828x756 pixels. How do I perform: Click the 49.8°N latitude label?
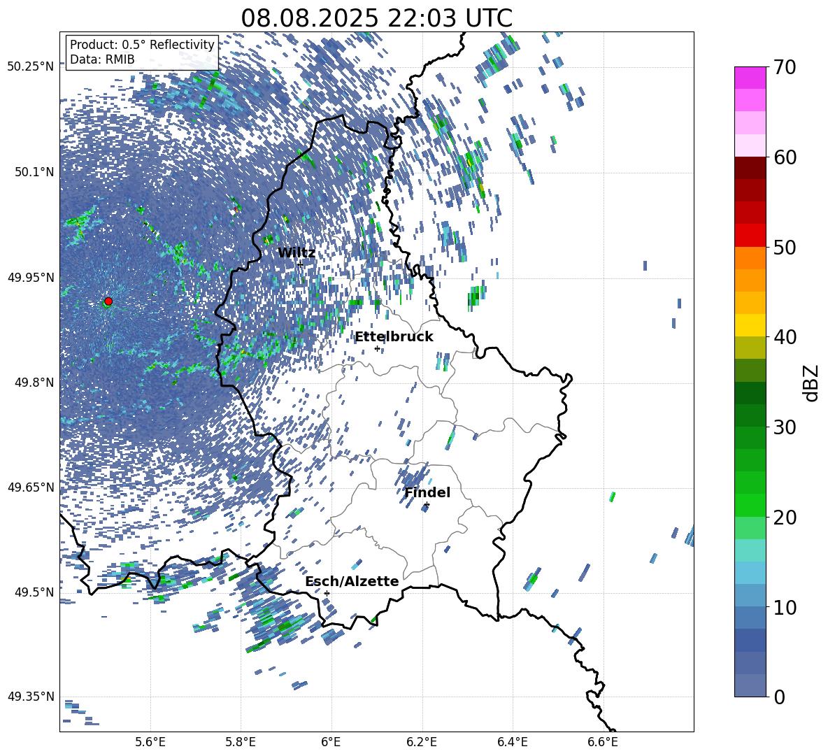(x=34, y=383)
